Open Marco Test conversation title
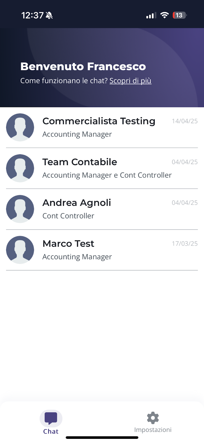This screenshot has width=204, height=443. 68,244
